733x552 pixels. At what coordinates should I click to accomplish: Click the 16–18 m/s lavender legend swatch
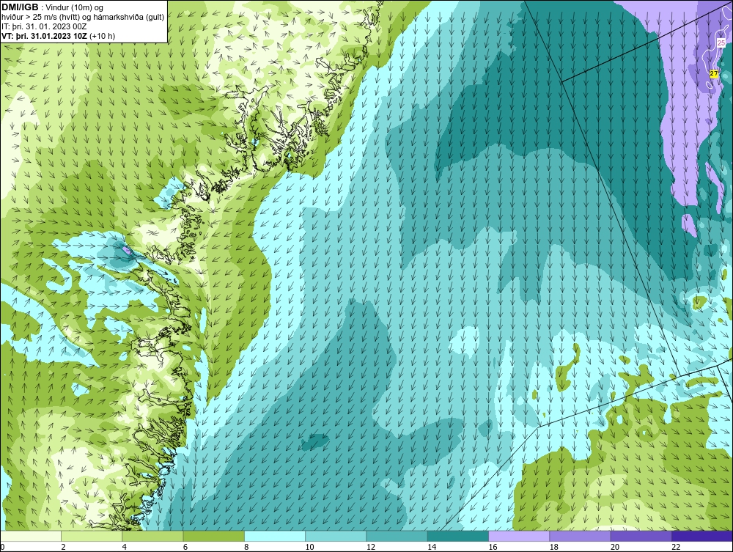pos(519,536)
